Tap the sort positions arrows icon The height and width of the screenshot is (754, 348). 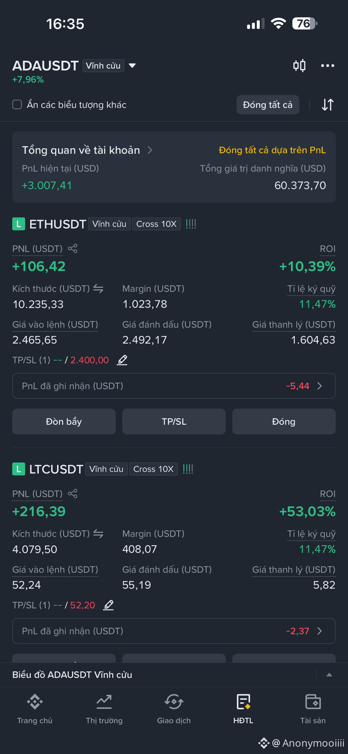click(327, 105)
